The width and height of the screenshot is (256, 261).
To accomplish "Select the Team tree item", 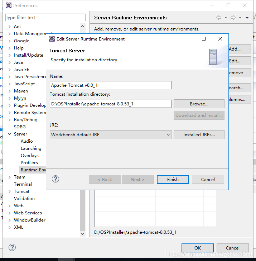I will (x=20, y=177).
